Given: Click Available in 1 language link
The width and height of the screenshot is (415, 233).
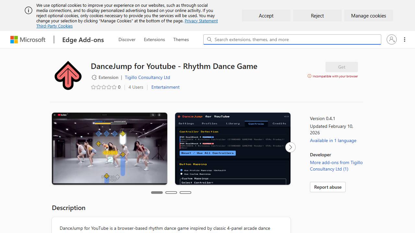Looking at the screenshot, I should coord(333,140).
